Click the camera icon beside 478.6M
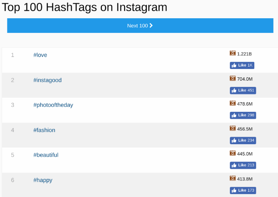 (x=233, y=103)
